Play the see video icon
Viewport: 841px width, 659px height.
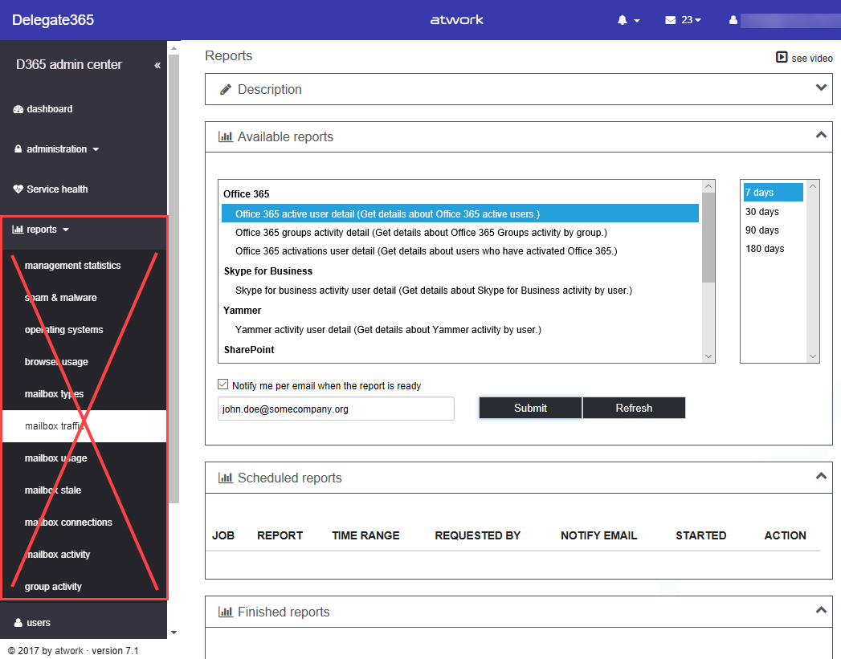[781, 58]
